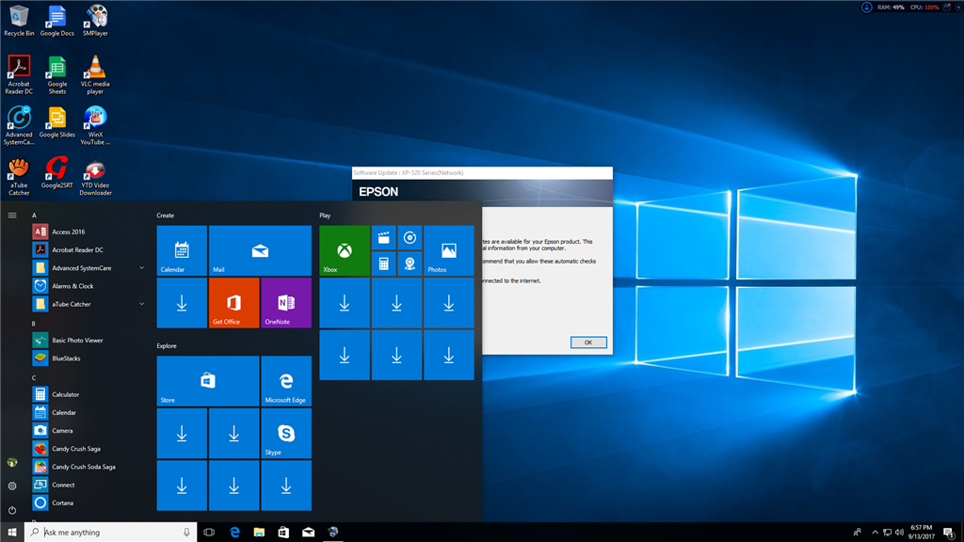Viewport: 964px width, 542px height.
Task: Open the network icon in system tray
Action: tap(887, 533)
